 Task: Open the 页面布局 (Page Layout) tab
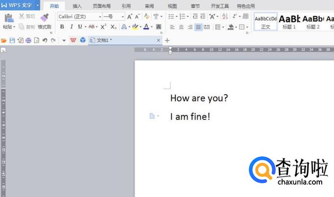tap(101, 6)
